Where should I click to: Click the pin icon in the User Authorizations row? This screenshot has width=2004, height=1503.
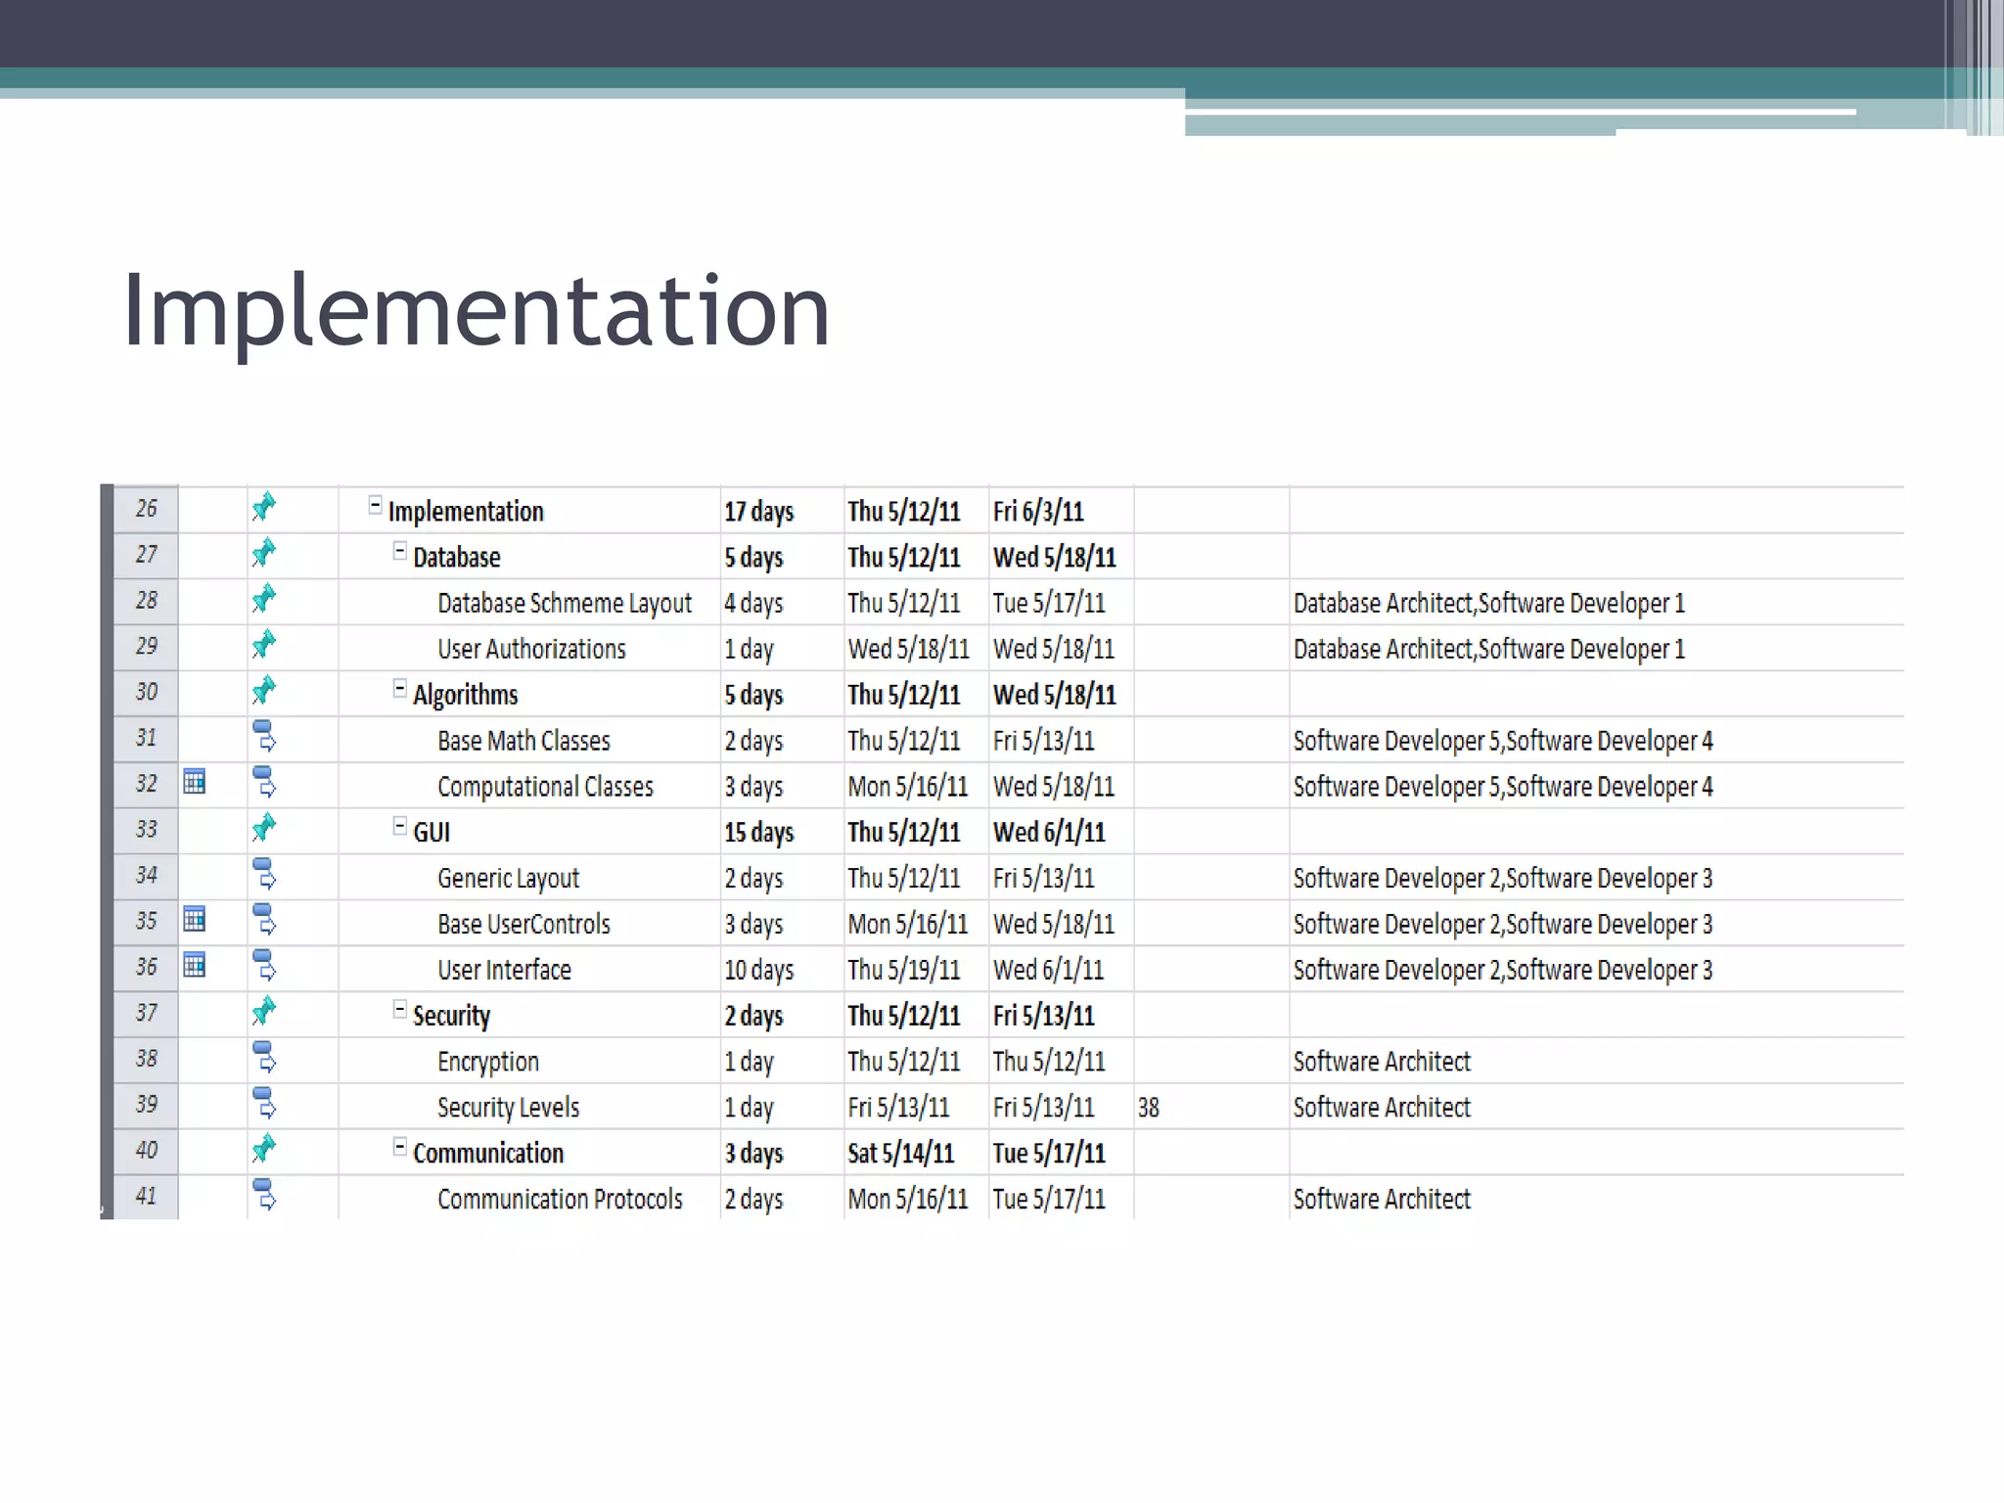264,645
